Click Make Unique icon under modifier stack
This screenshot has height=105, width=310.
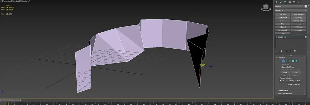pyautogui.click(x=286, y=51)
